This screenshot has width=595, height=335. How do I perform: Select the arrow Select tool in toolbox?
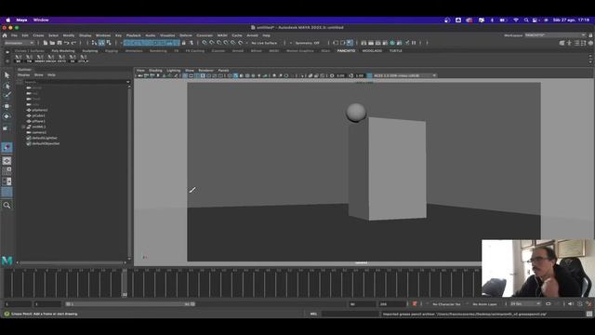pyautogui.click(x=7, y=75)
